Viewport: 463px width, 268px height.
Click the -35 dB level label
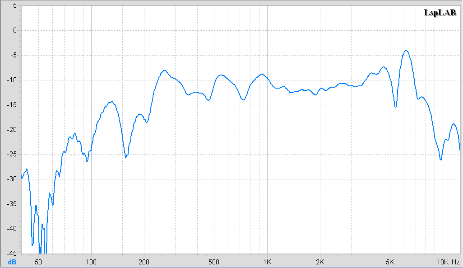[12, 204]
